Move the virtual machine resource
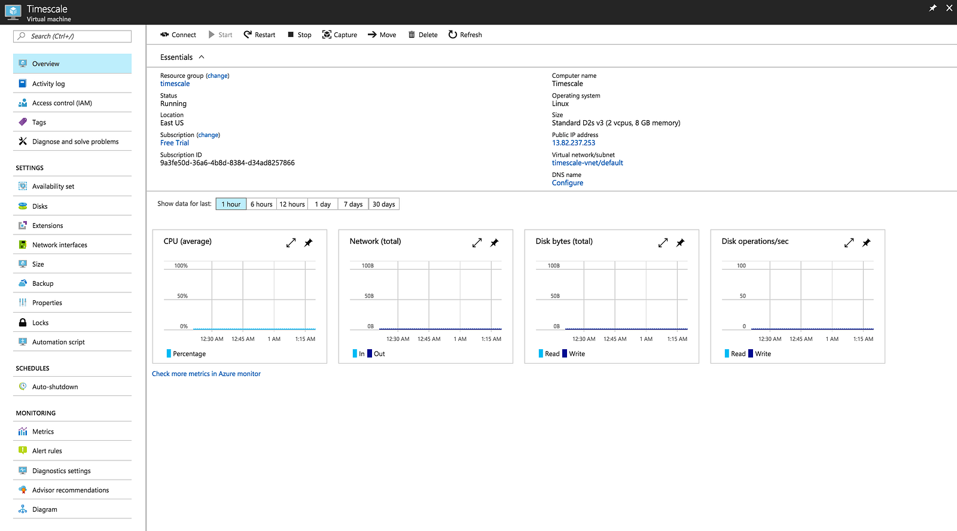957x531 pixels. [x=382, y=35]
